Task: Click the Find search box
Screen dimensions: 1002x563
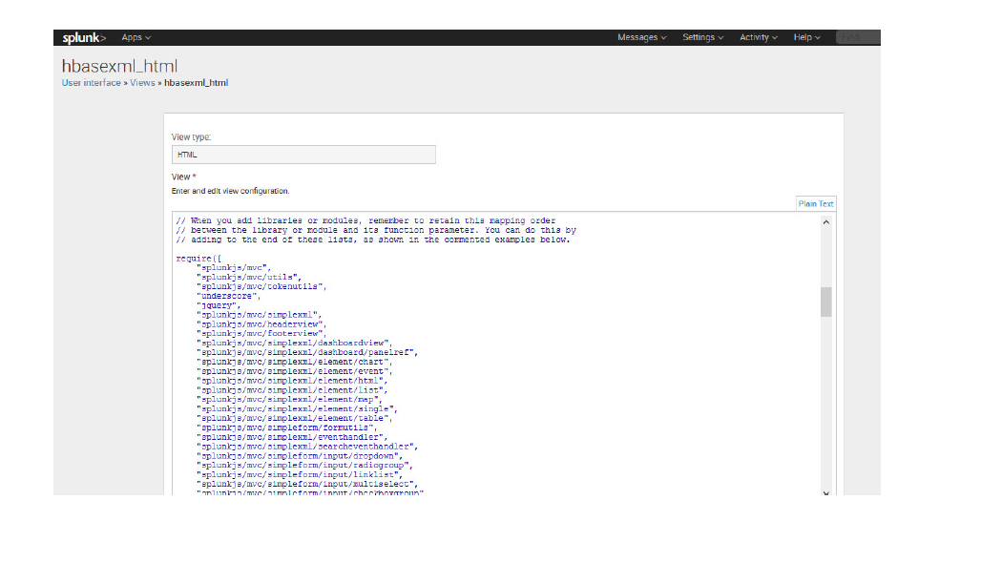Action: 856,37
